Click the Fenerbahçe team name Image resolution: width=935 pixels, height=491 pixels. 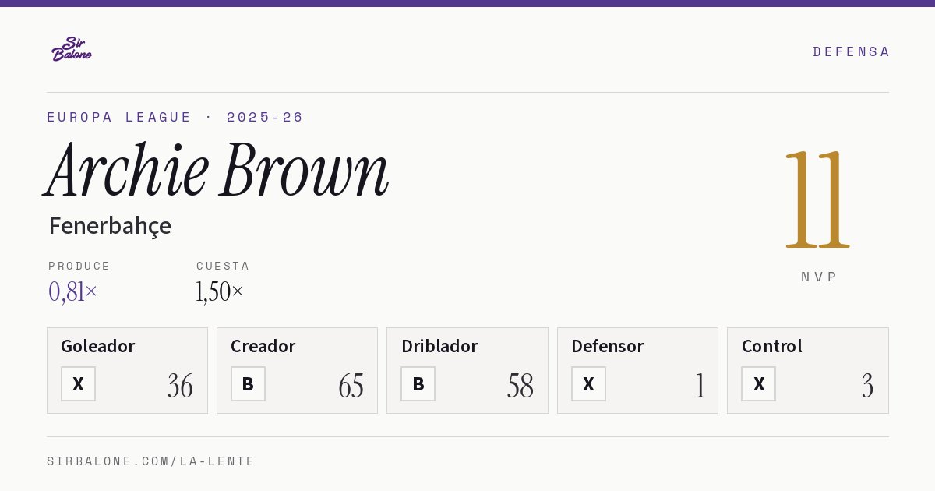[x=110, y=226]
